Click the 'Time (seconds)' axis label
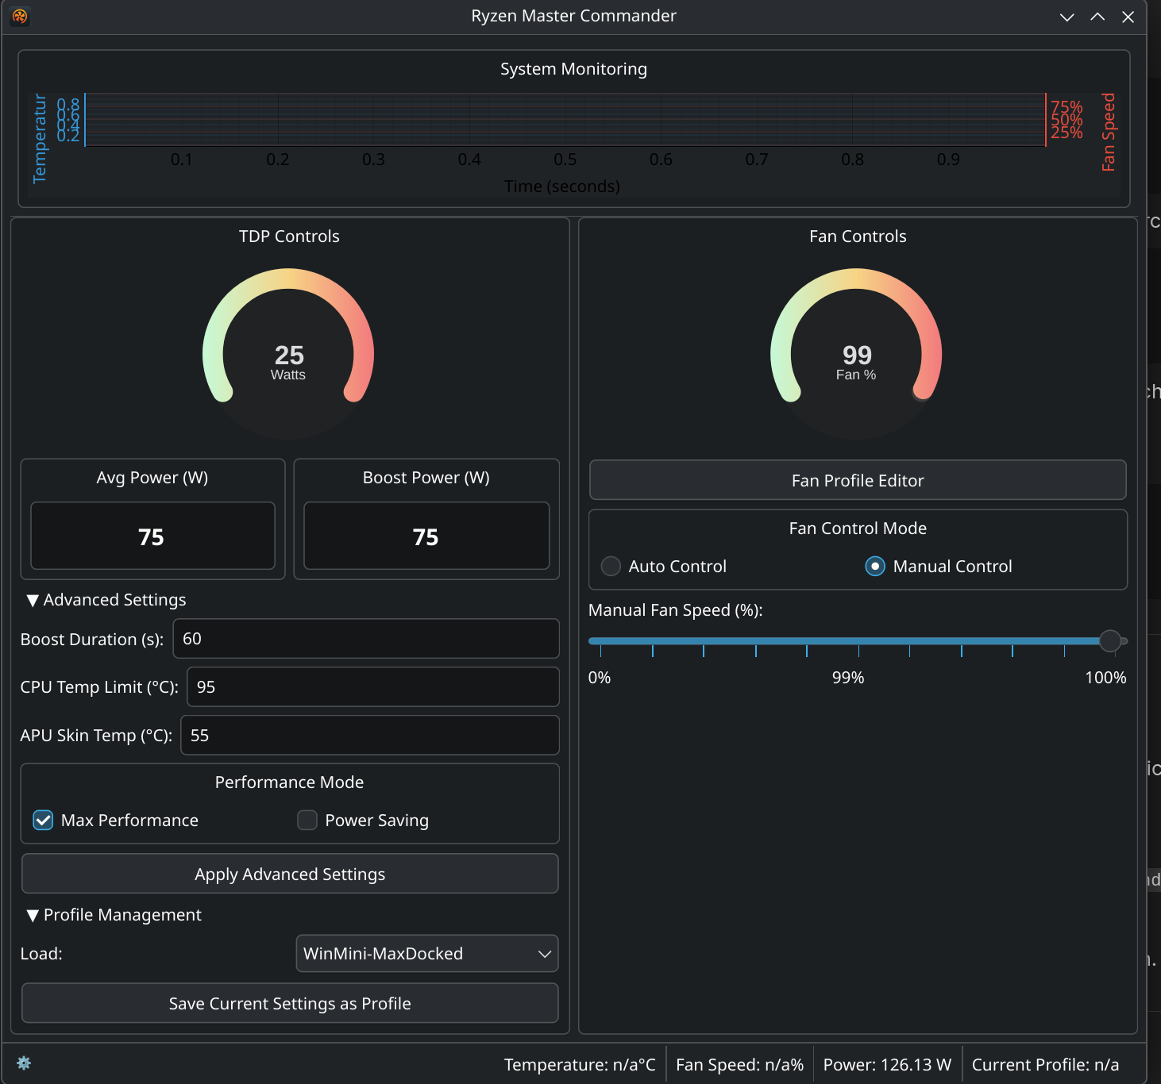Screen dimensions: 1161x1084 coord(562,186)
